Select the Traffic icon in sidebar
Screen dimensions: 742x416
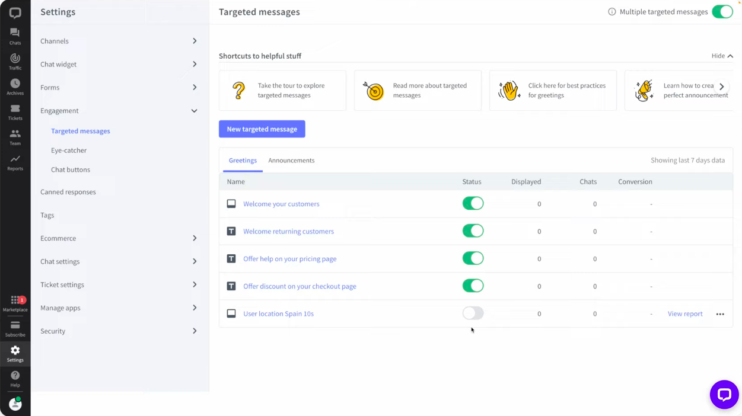(x=15, y=61)
